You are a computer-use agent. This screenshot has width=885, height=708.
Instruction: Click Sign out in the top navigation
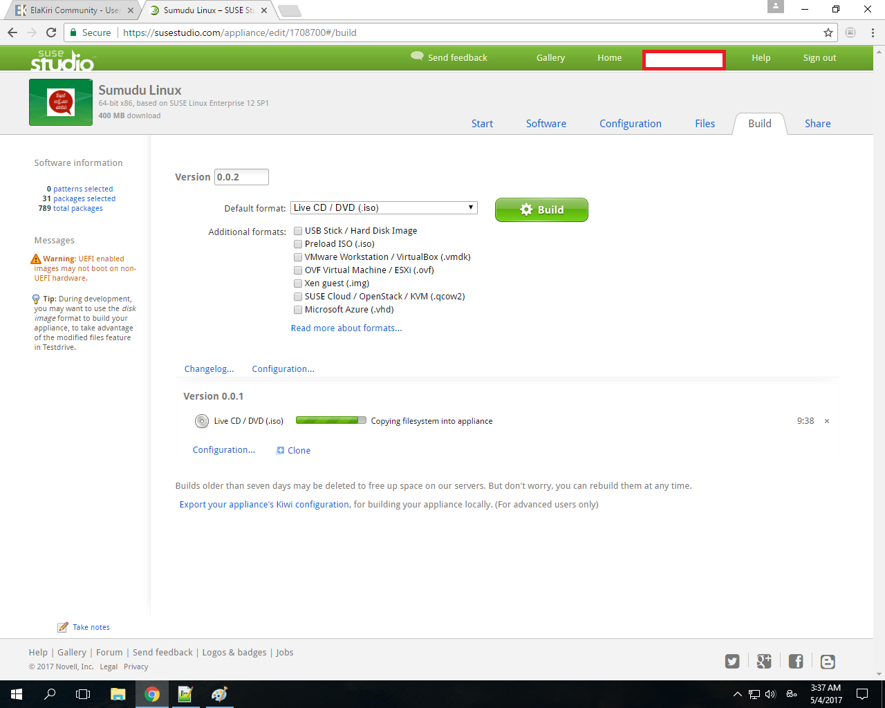(819, 58)
